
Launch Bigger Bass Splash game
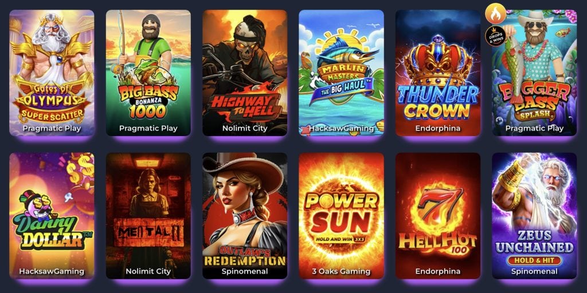[535, 73]
